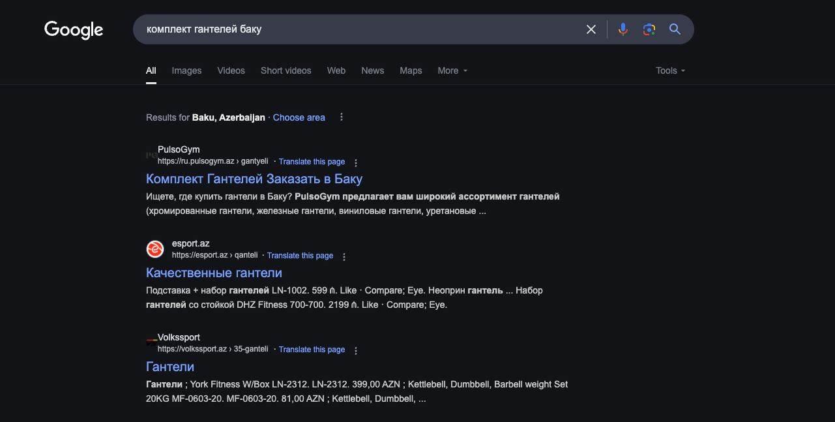Open the News tab
The width and height of the screenshot is (835, 422).
point(373,70)
